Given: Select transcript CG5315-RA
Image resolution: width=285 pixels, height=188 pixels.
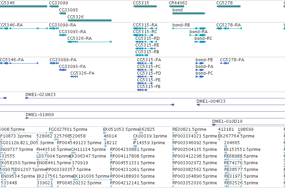Looking at the screenshot, I should (145, 25).
